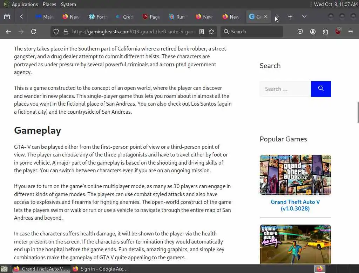Open the Grand Theft Auto V (v1.0.3028) link
Viewport: 359px width, 273px height.
pos(295,205)
